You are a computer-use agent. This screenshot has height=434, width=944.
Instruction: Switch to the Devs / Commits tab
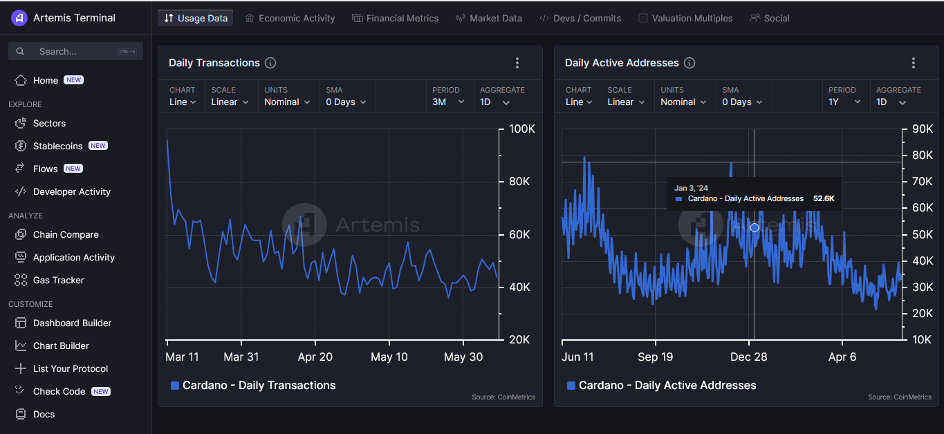[580, 18]
